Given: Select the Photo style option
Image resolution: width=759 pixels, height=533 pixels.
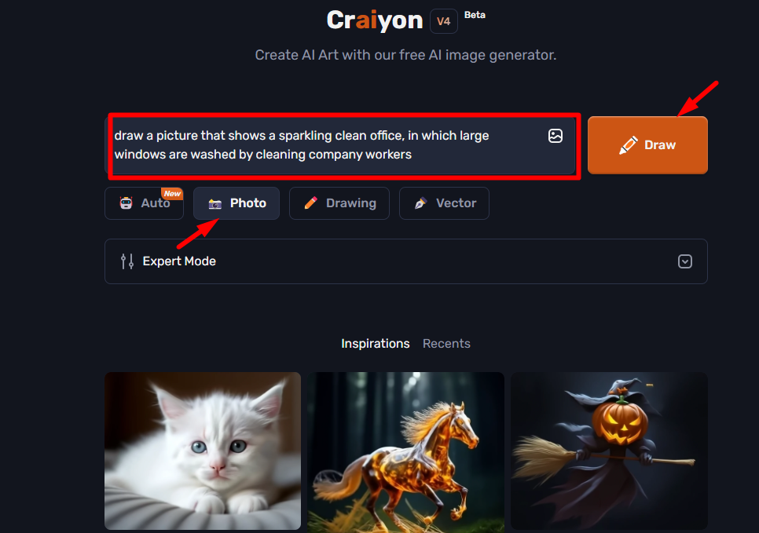Looking at the screenshot, I should (236, 203).
